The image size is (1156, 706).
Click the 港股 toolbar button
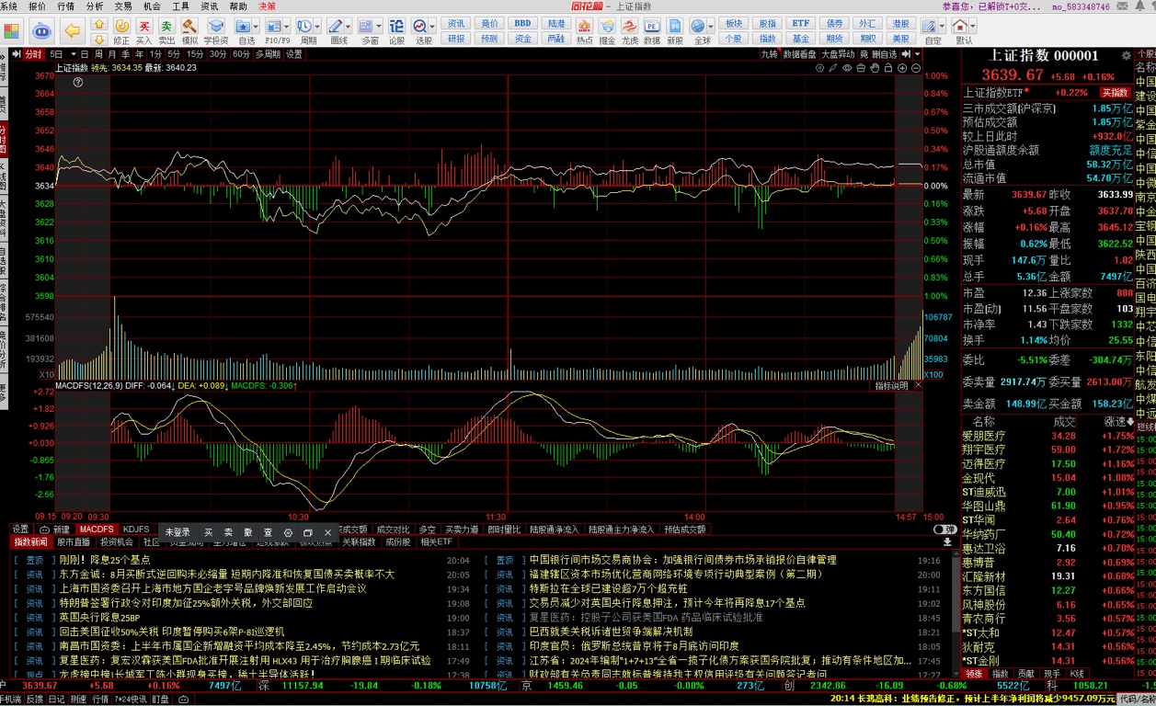click(x=901, y=24)
